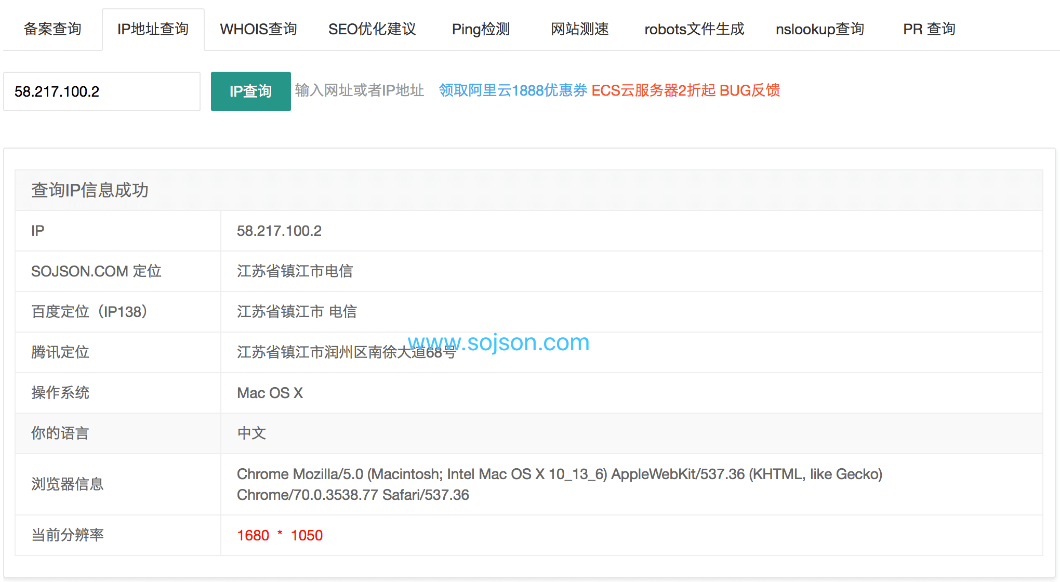
Task: Click the 查询IP信息成功 header bar
Action: click(89, 190)
